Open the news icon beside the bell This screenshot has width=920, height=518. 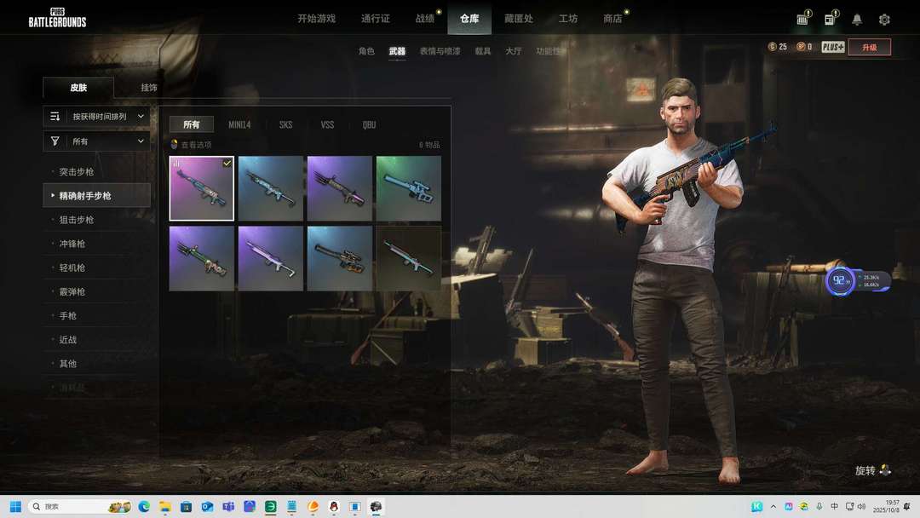point(829,20)
